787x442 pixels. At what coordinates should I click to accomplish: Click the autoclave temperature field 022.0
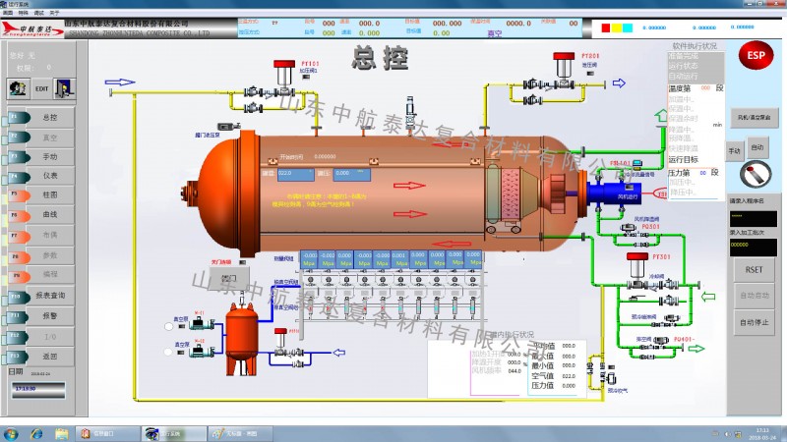click(296, 175)
